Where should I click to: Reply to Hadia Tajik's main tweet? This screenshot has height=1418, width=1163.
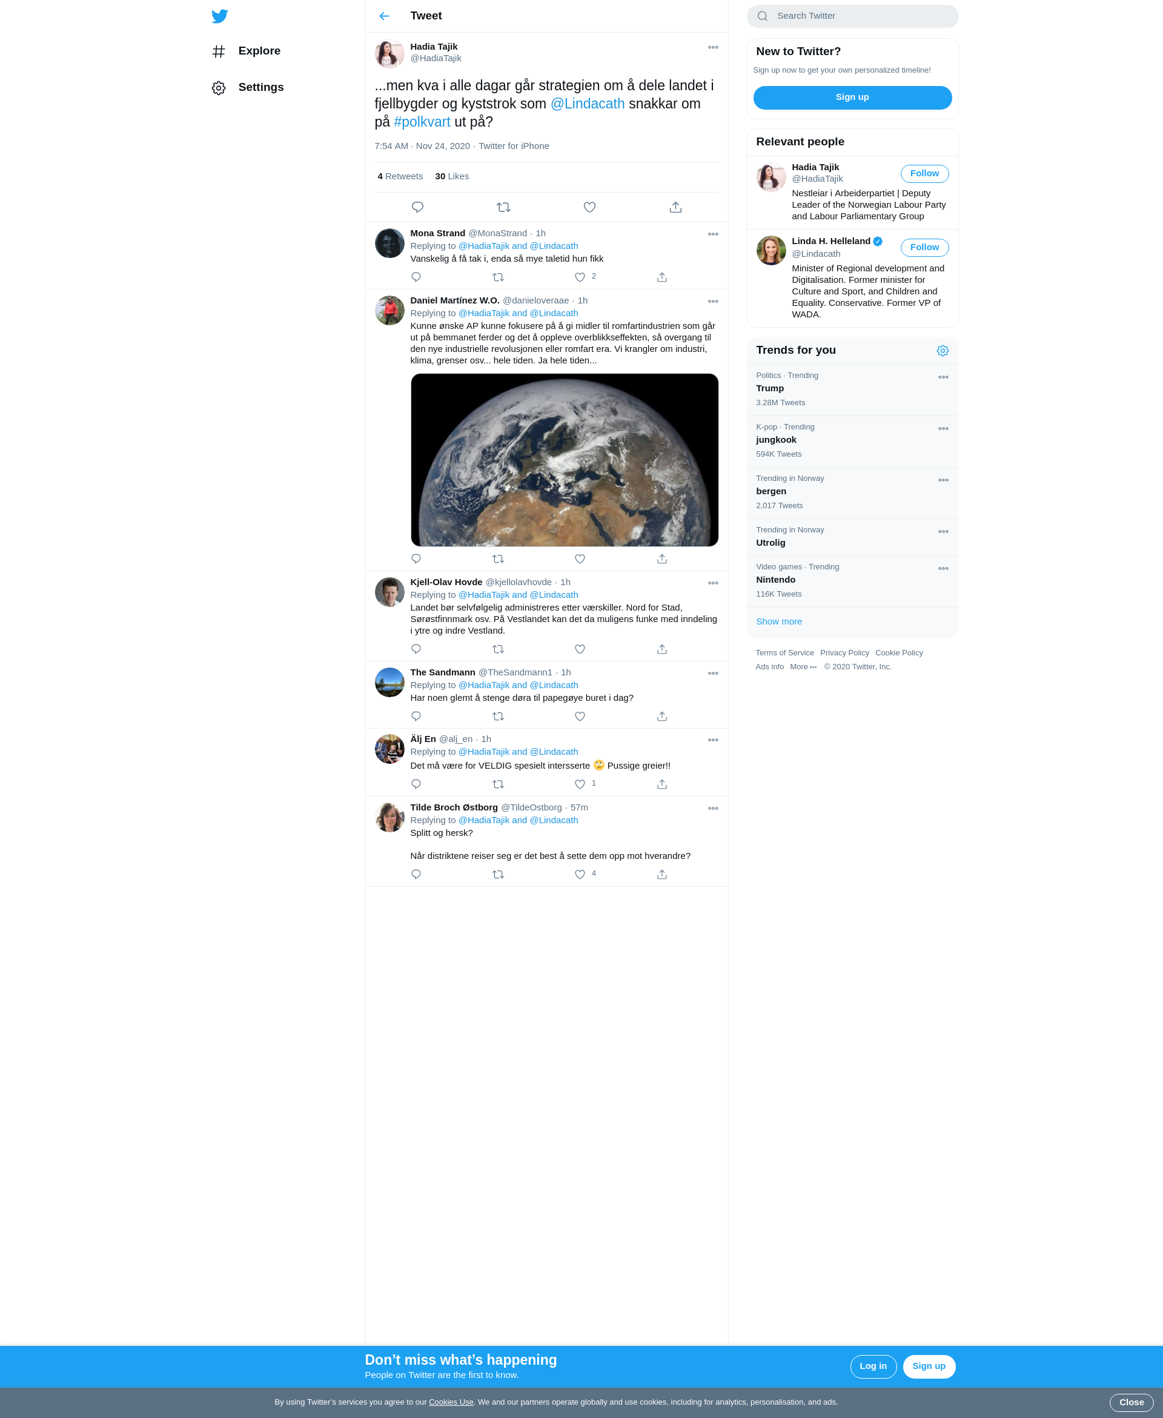pos(417,207)
